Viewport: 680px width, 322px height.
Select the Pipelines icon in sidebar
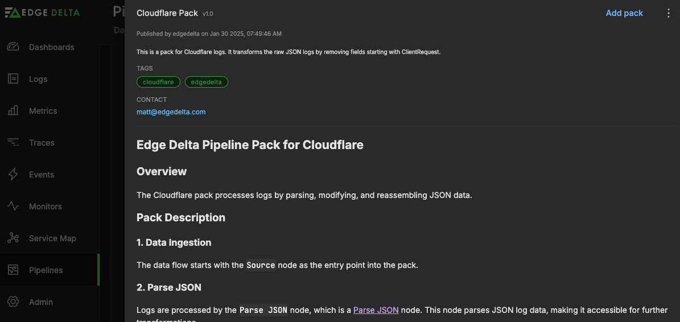coord(13,270)
